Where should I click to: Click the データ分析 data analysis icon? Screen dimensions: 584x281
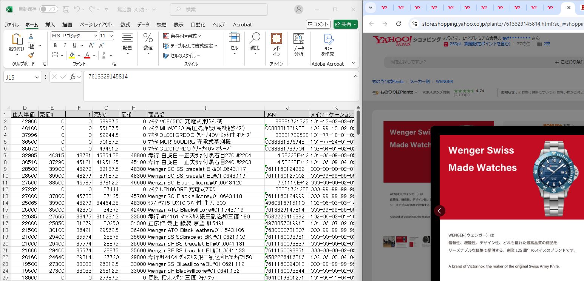click(x=298, y=45)
